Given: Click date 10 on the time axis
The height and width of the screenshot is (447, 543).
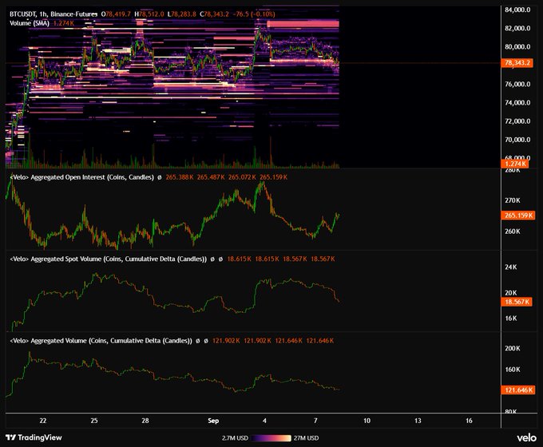Looking at the screenshot, I should click(x=367, y=421).
